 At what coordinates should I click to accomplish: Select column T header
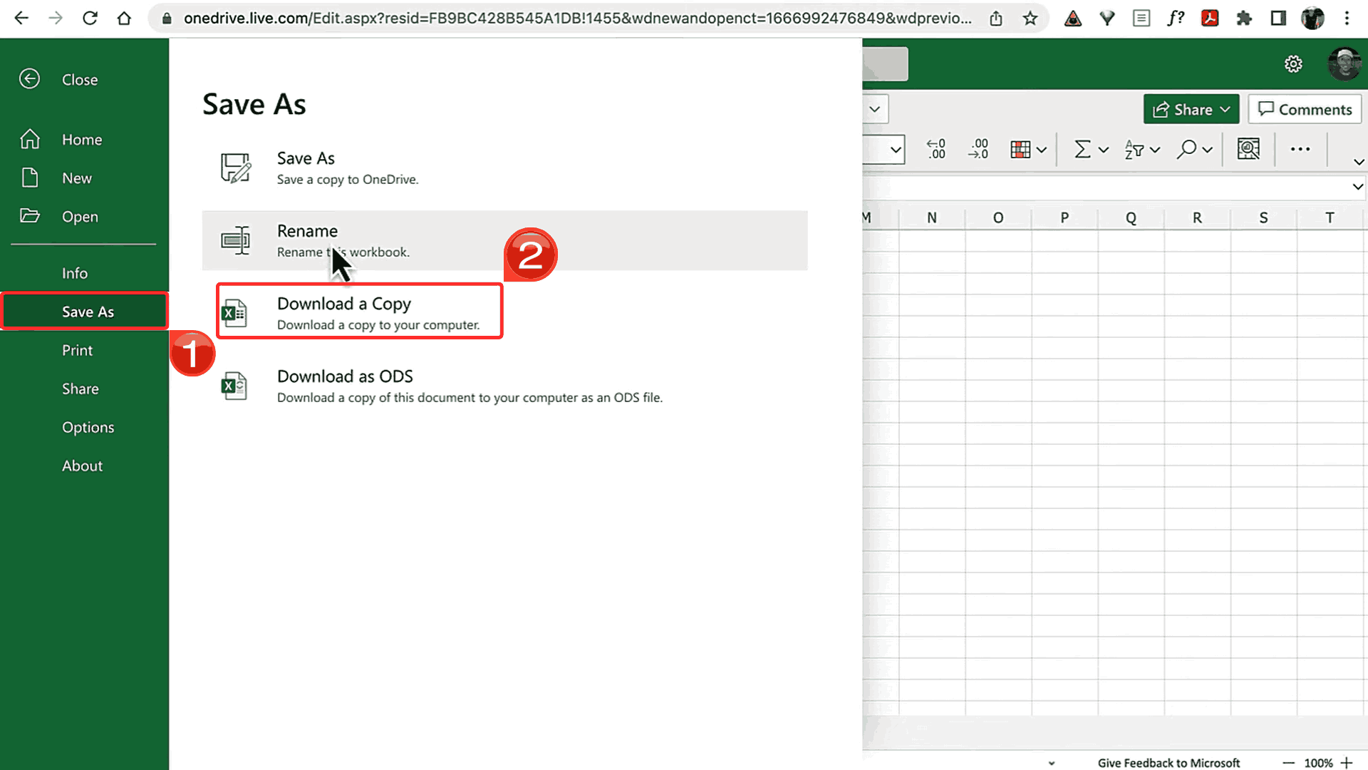coord(1330,217)
